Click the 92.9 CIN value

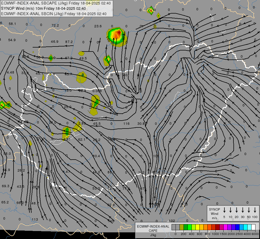pos(111,205)
